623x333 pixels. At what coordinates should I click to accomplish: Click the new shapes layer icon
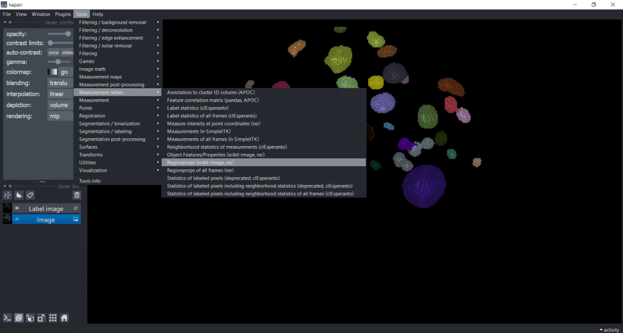coord(19,195)
